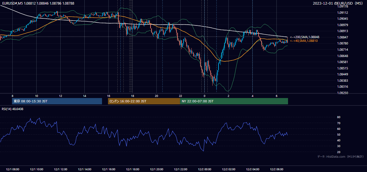The width and height of the screenshot is (367, 172).
Task: Click price axis label 1.08847
Action: (x=342, y=37)
